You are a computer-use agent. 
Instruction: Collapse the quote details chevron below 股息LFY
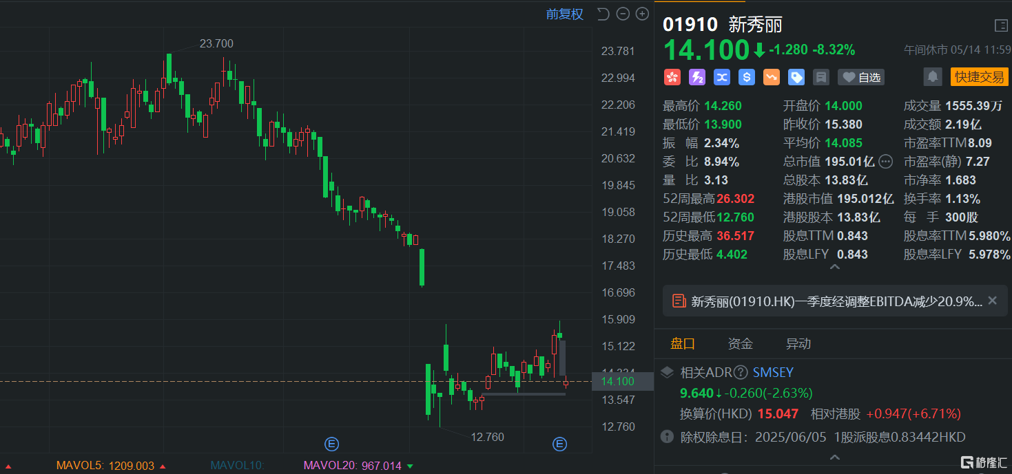[x=834, y=268]
